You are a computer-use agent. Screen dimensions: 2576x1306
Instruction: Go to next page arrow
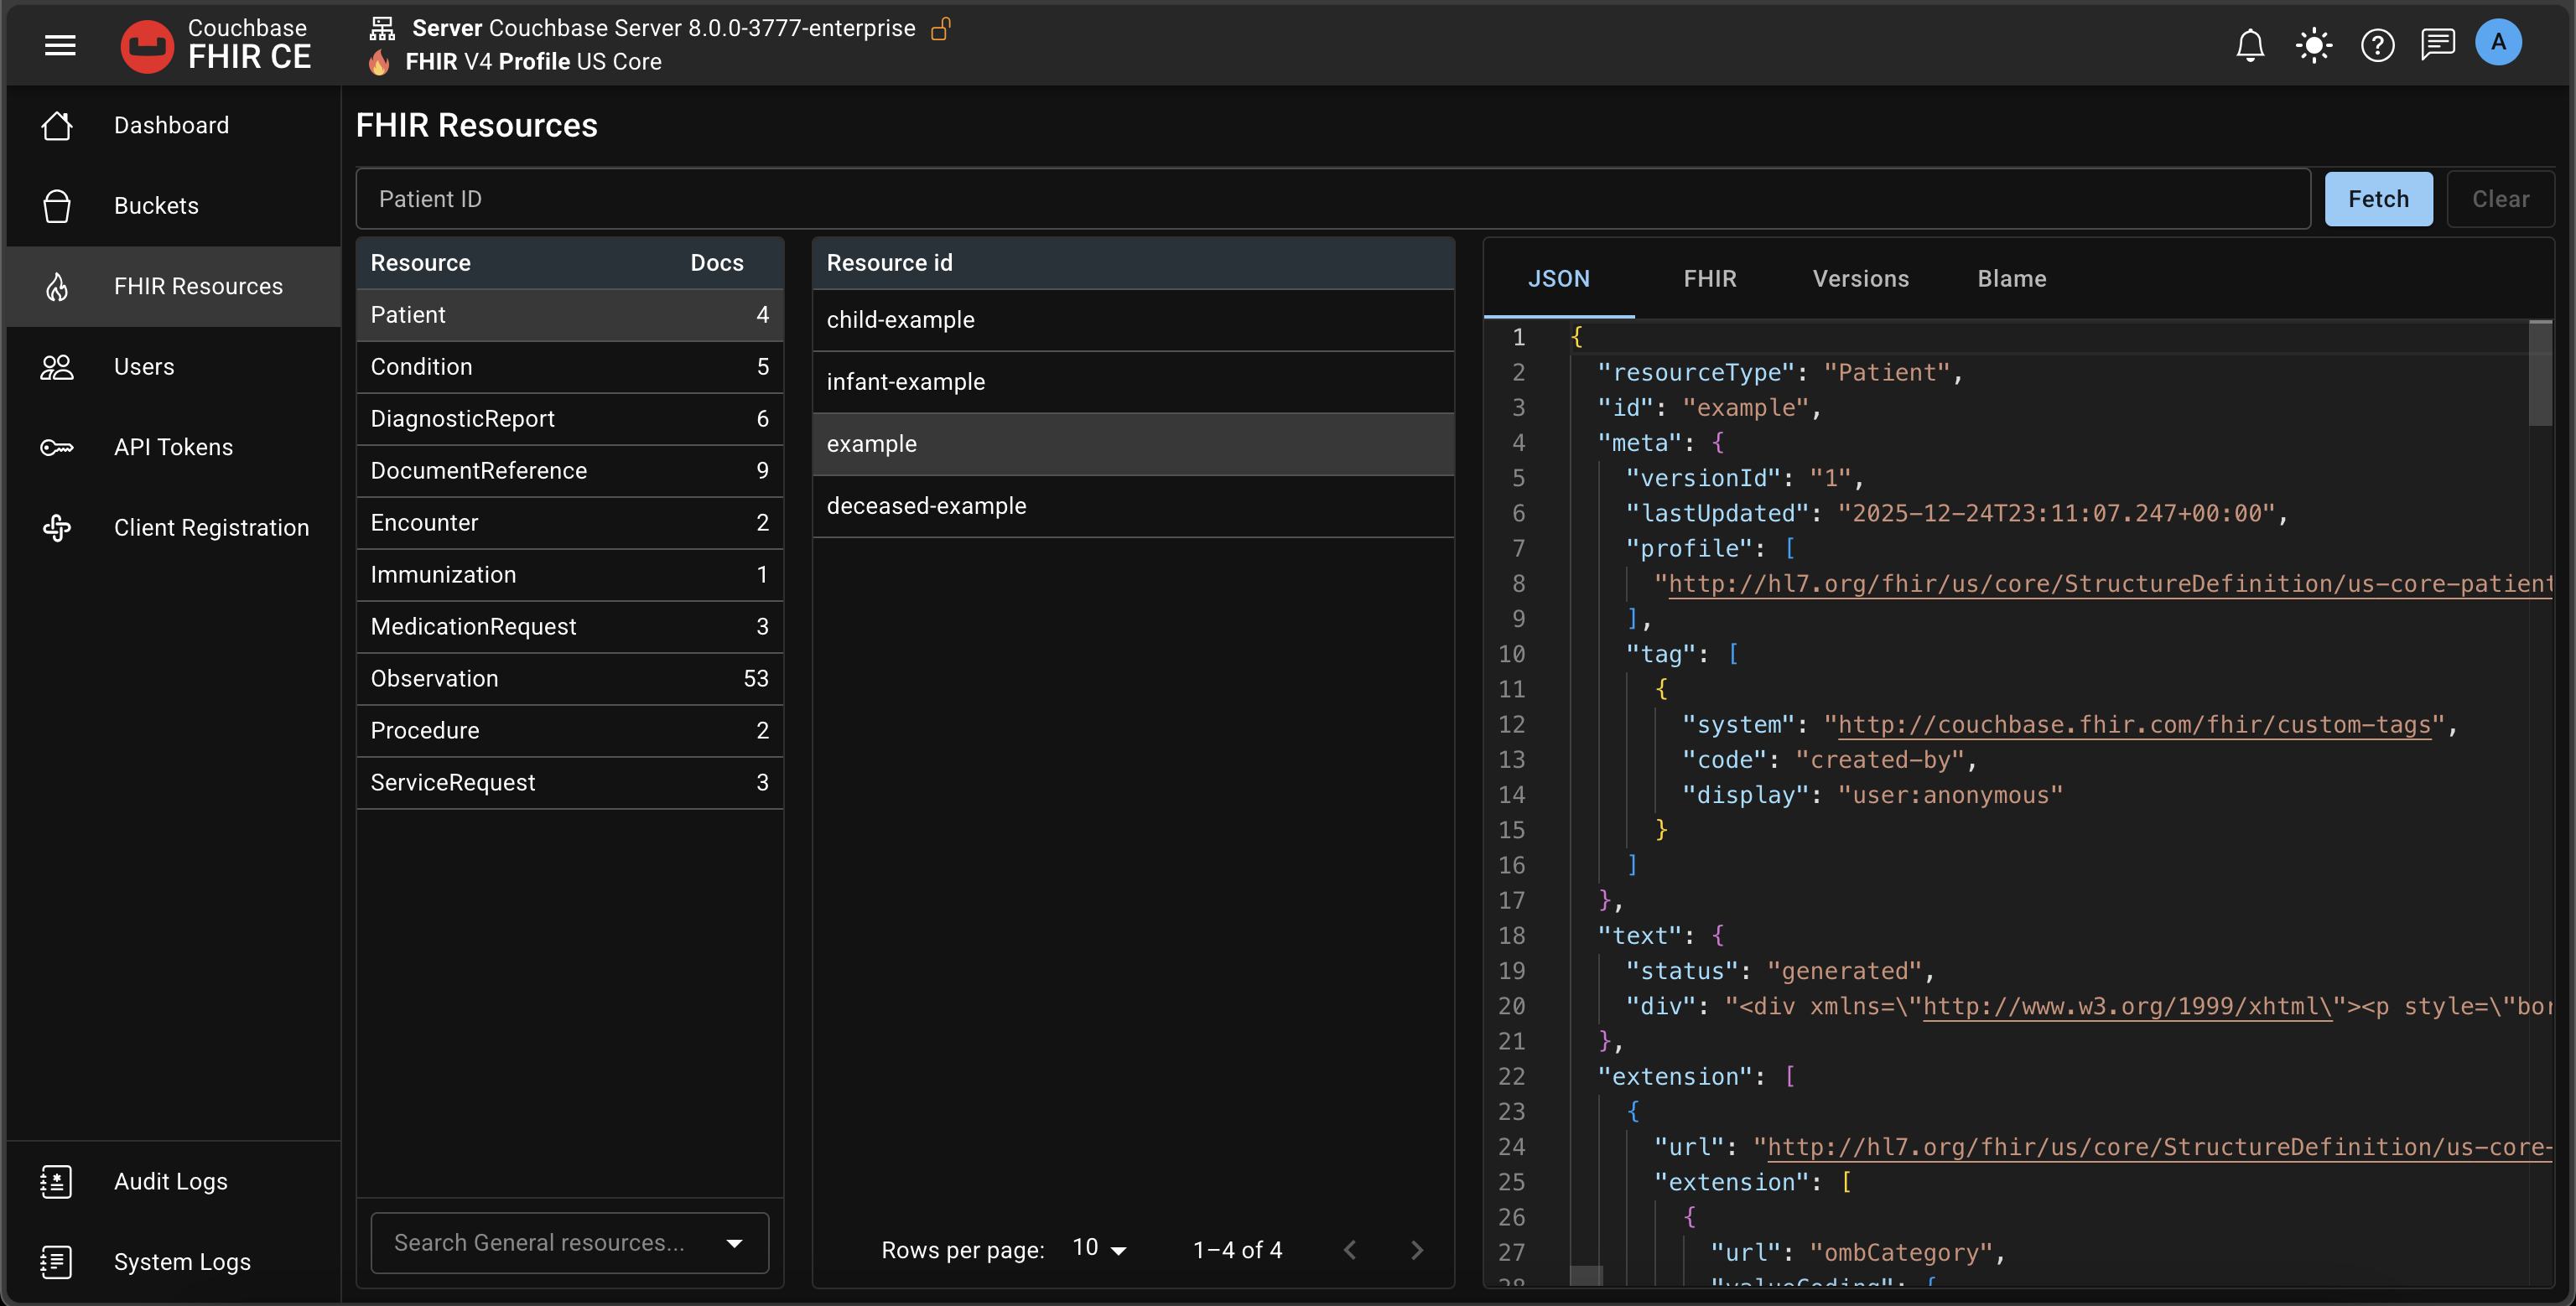point(1416,1249)
